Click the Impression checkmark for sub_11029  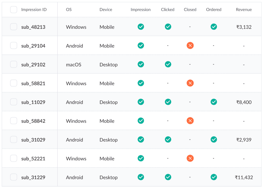point(141,102)
